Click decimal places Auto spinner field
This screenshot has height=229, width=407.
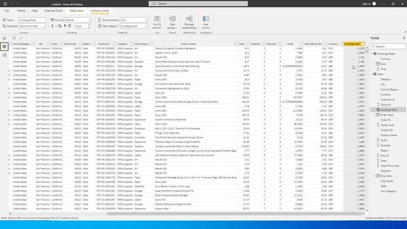point(83,26)
